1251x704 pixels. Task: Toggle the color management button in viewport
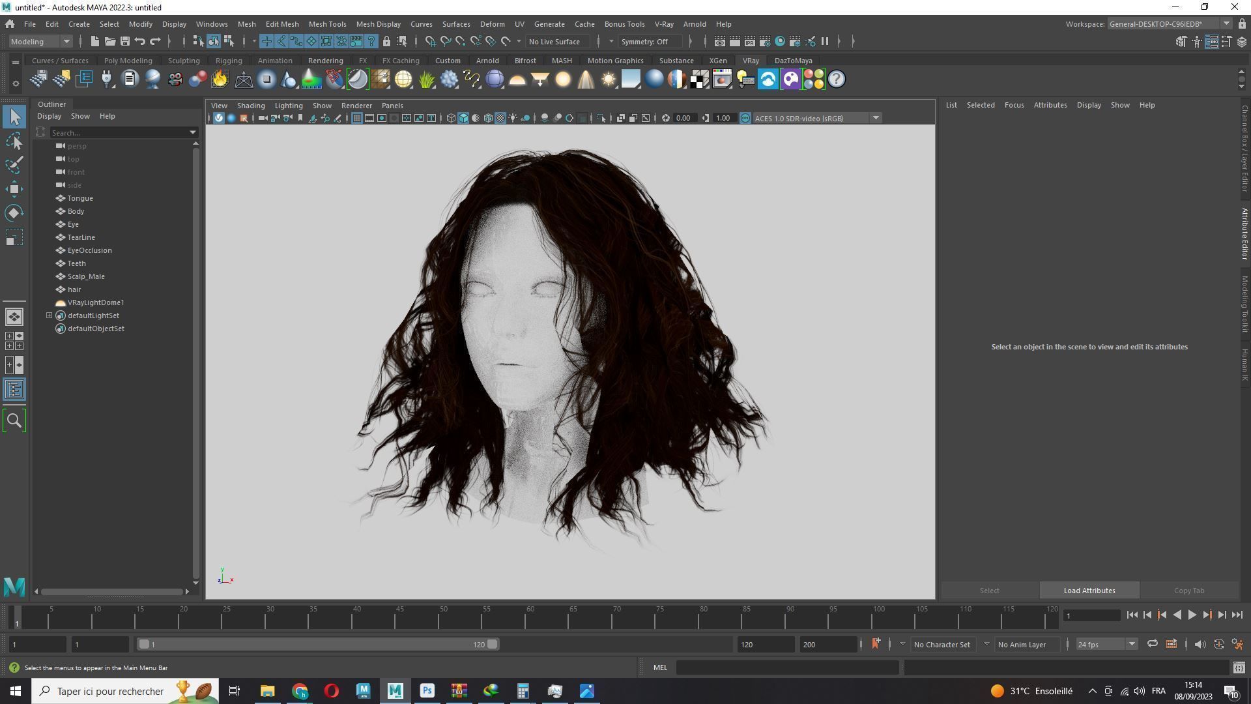coord(745,118)
